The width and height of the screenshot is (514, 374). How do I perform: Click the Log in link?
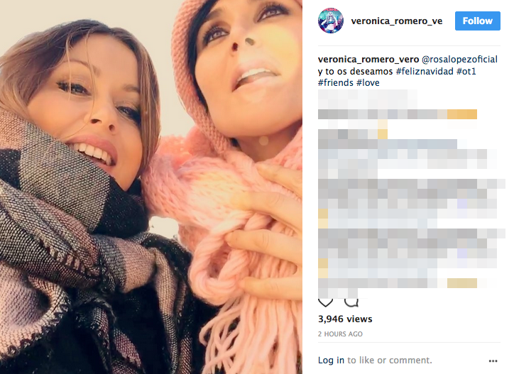point(331,361)
